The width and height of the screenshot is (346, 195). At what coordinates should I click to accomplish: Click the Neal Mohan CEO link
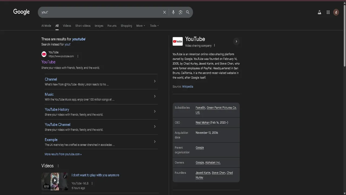click(x=202, y=123)
